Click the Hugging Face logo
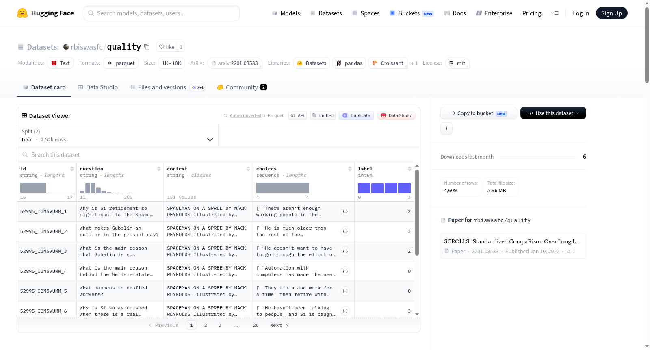Screen dimensions: 650x350 coord(22,13)
